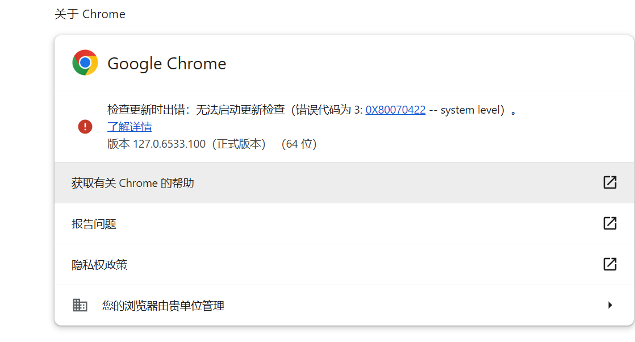Click external-link icon beside 隐私权政策

[x=609, y=264]
